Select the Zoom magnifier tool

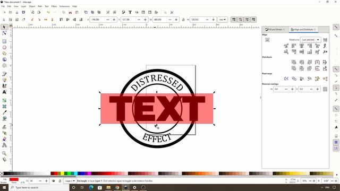4,153
